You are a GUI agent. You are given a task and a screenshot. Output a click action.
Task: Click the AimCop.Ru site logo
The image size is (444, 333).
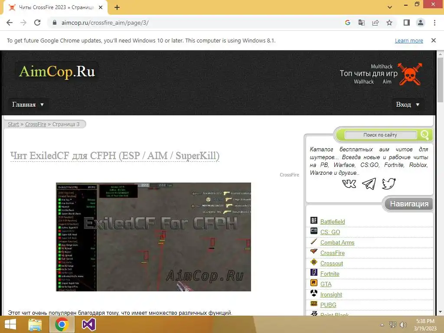[x=57, y=72]
